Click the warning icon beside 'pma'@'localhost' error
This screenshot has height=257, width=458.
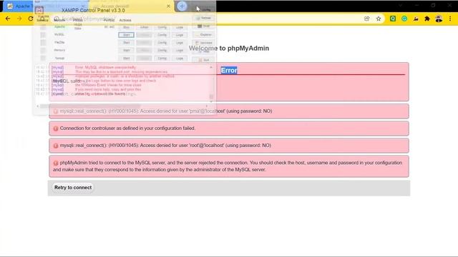click(x=56, y=111)
